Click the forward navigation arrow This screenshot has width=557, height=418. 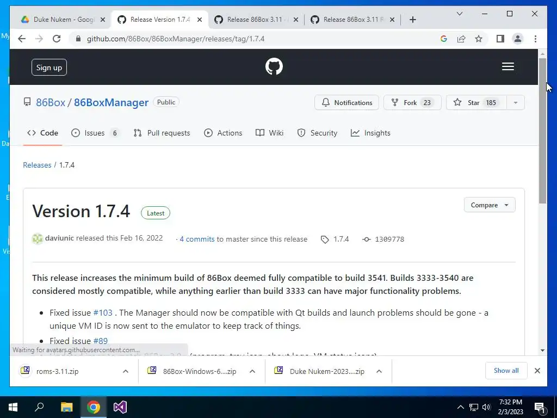coord(39,39)
